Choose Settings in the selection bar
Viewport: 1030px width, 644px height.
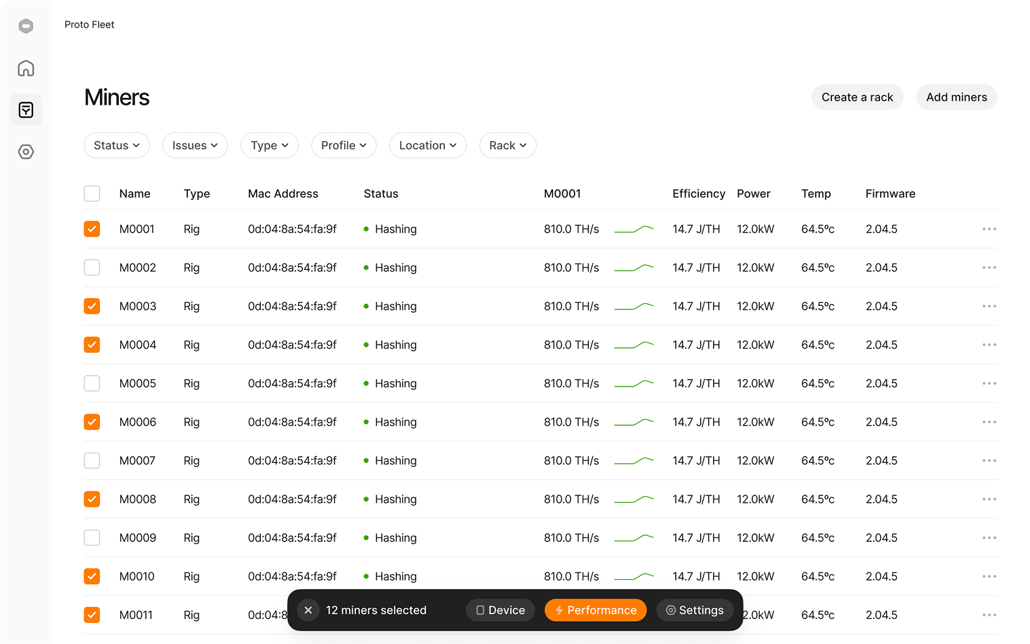pos(695,610)
